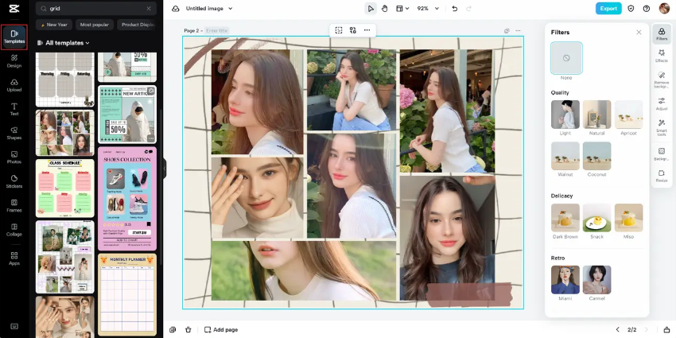This screenshot has height=338, width=676.
Task: Delete page using the trash icon
Action: click(188, 329)
